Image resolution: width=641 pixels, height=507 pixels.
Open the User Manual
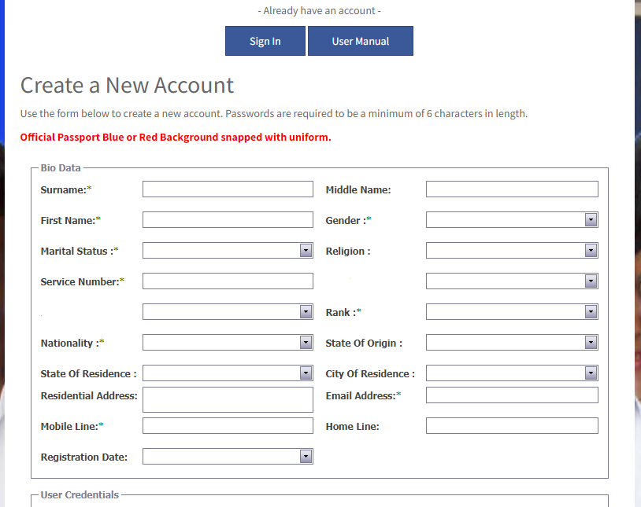(360, 42)
